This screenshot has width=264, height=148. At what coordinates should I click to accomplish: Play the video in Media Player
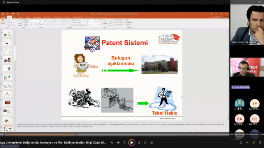tap(132, 143)
